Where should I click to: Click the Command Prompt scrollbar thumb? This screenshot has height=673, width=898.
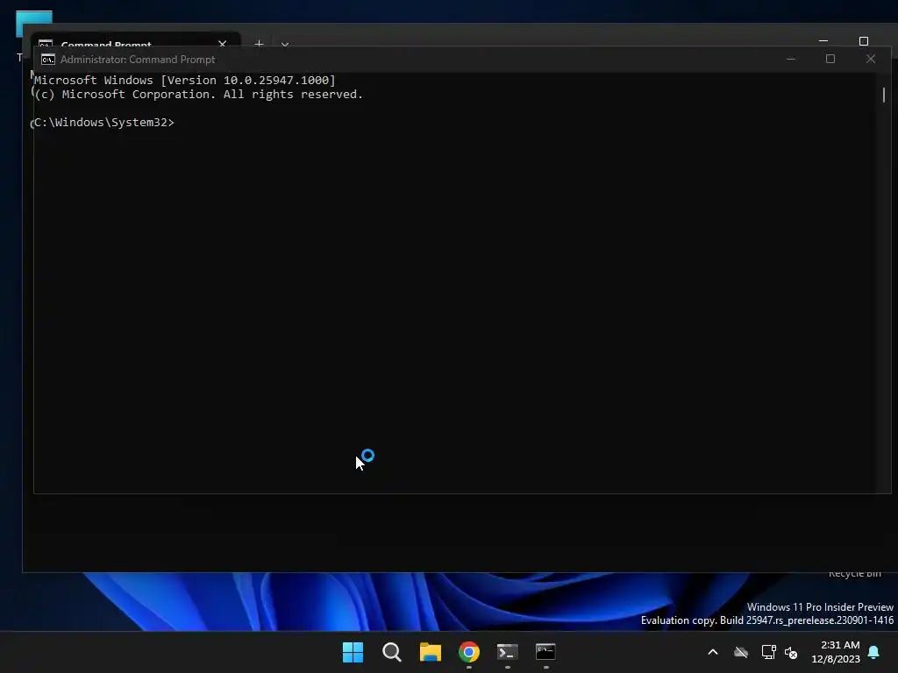[884, 95]
